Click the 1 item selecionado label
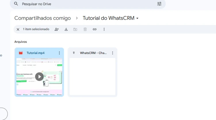The width and height of the screenshot is (216, 120). [36, 29]
